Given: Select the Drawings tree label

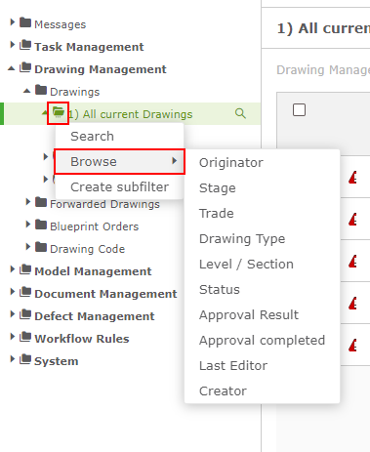Looking at the screenshot, I should click(75, 92).
